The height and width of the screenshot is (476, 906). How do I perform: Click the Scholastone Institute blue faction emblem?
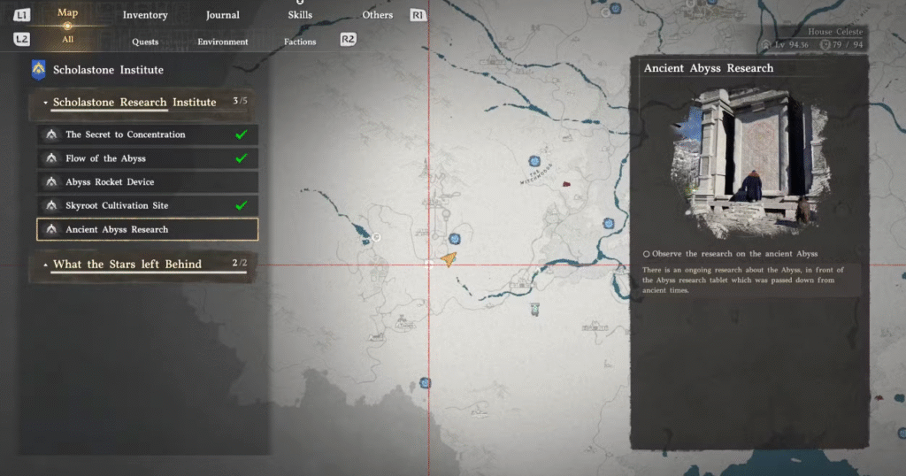[x=39, y=69]
